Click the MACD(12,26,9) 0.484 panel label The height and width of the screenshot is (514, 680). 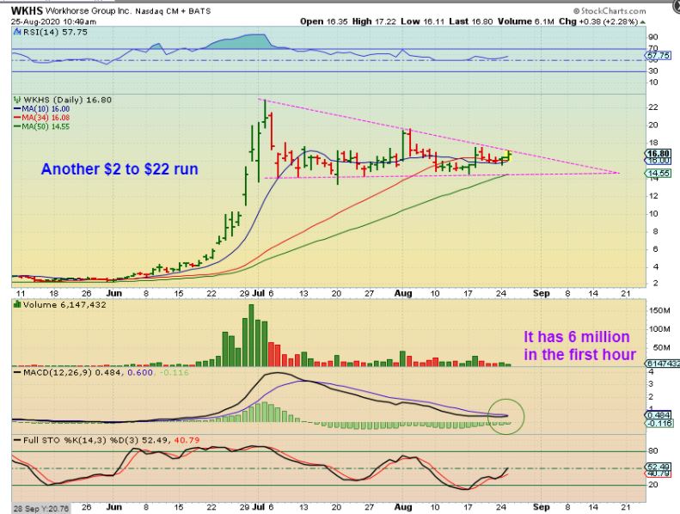tap(73, 372)
